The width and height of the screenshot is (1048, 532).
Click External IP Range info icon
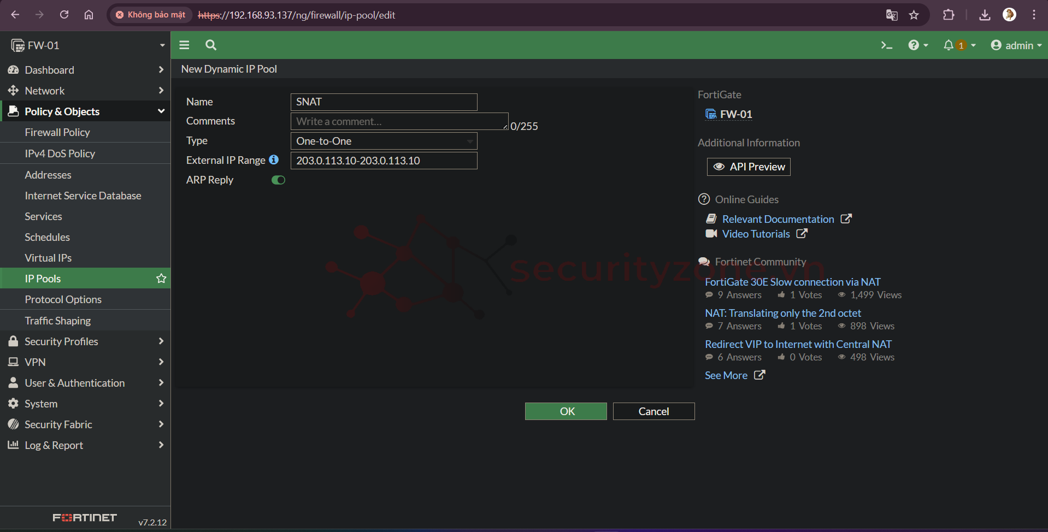(274, 160)
